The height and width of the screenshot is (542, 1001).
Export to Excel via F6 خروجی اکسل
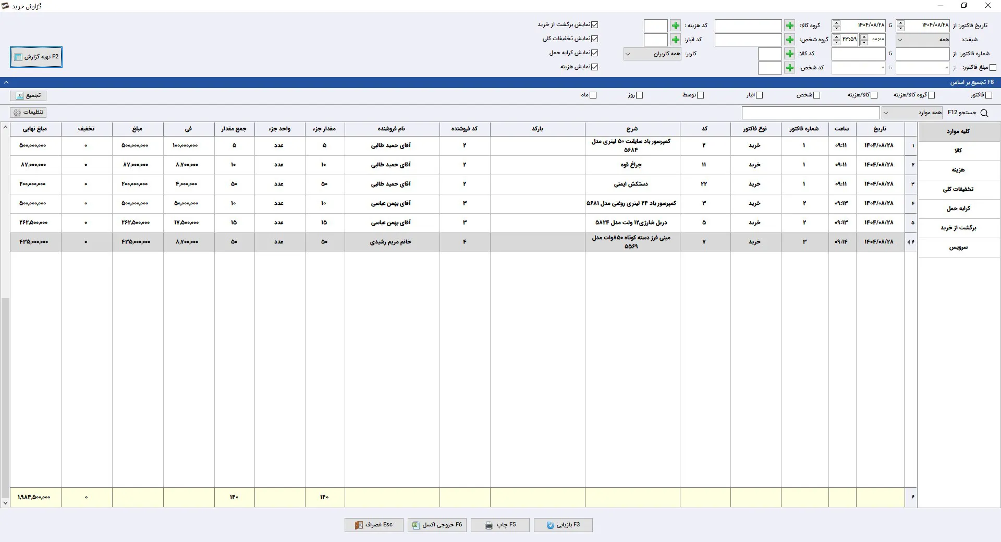tap(437, 525)
